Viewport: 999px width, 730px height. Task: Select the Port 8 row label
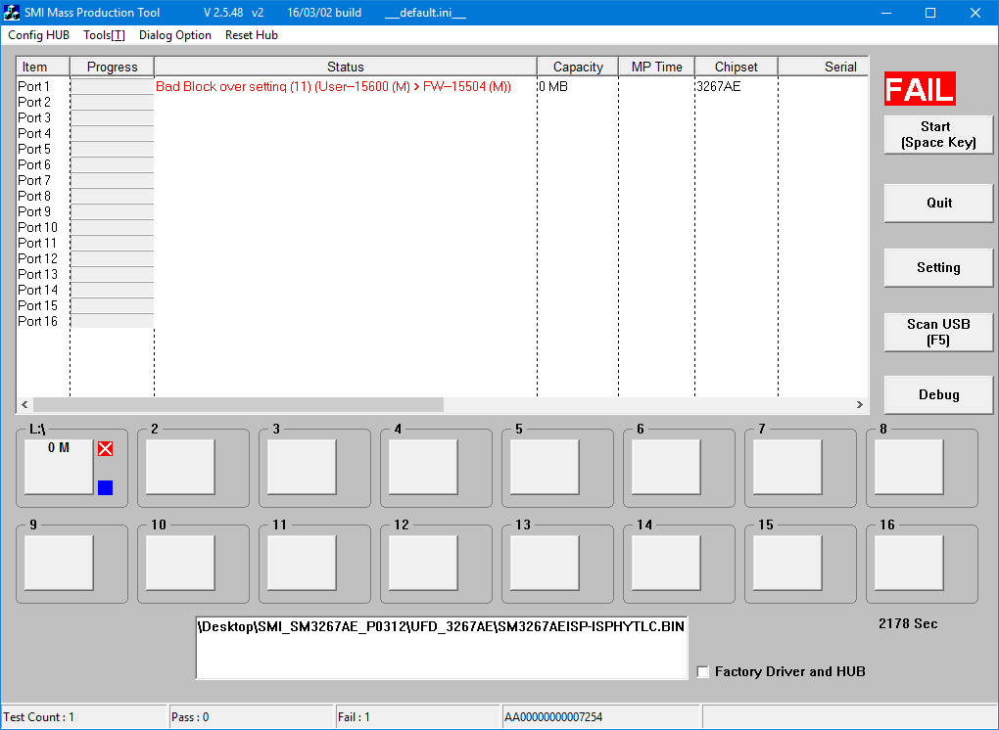[34, 196]
